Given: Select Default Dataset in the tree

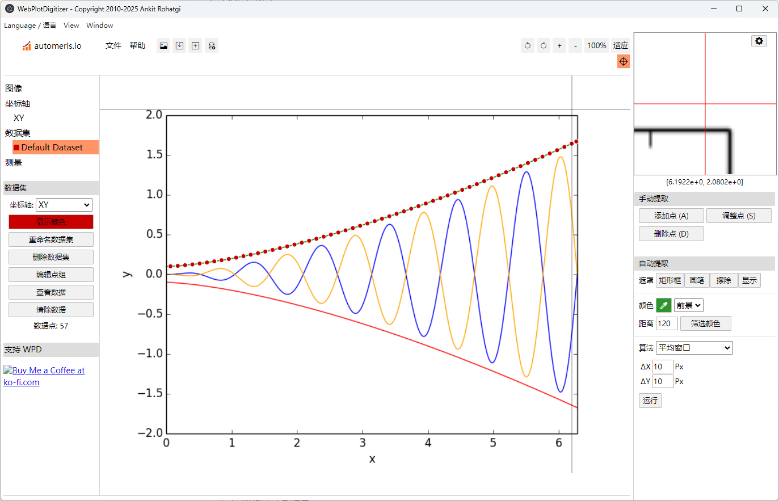Looking at the screenshot, I should coord(56,148).
